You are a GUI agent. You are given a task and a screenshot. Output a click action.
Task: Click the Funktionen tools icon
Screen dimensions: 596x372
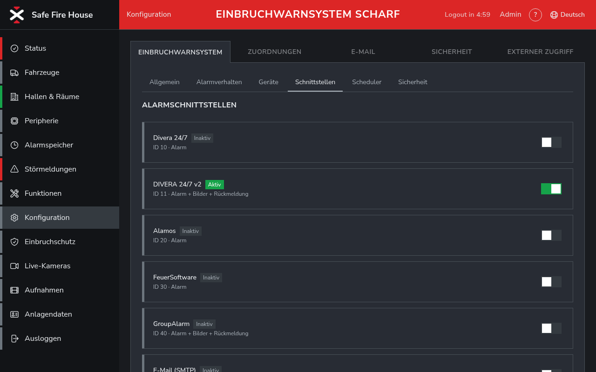pyautogui.click(x=14, y=193)
